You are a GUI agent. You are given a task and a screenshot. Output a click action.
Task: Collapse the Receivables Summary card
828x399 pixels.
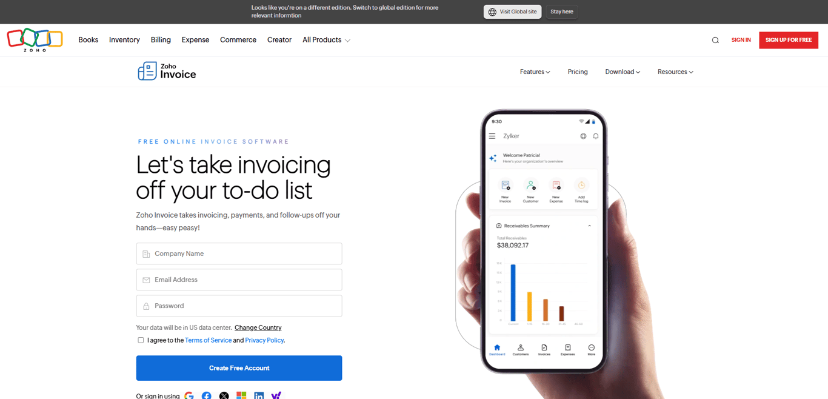coord(589,226)
